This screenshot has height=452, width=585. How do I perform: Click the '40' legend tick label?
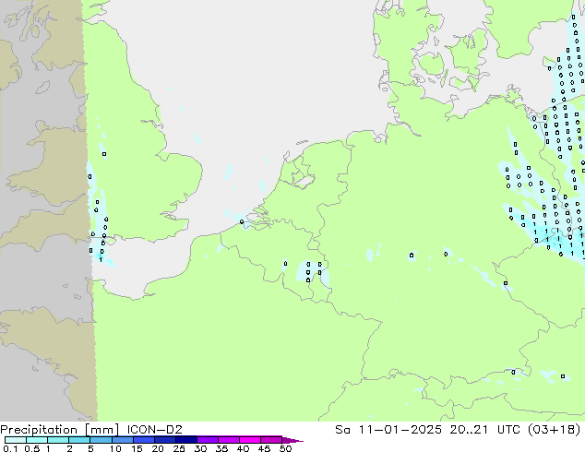point(243,448)
